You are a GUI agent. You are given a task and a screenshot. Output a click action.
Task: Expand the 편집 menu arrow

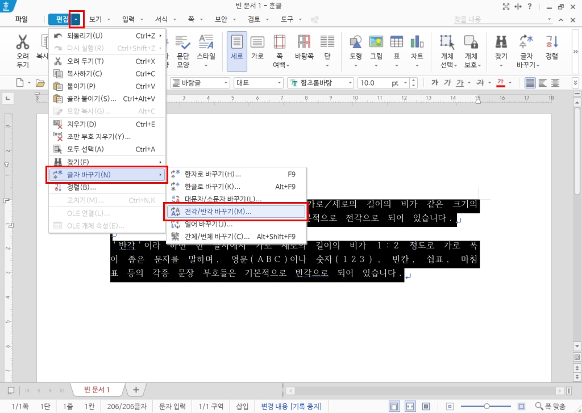[76, 19]
